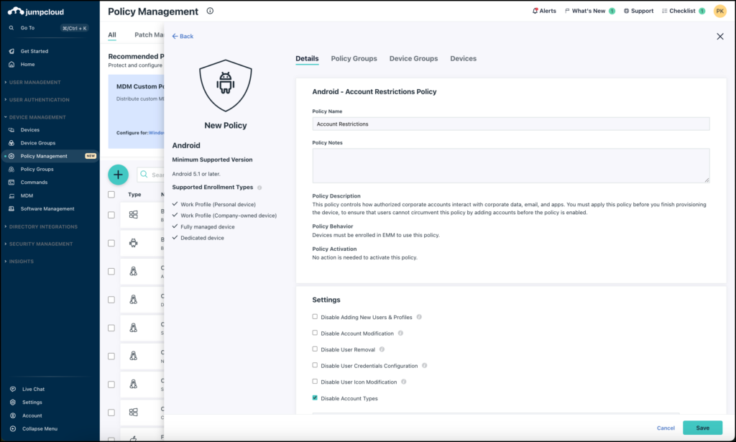The height and width of the screenshot is (442, 736).
Task: Open the Policy Groups tab
Action: (354, 58)
